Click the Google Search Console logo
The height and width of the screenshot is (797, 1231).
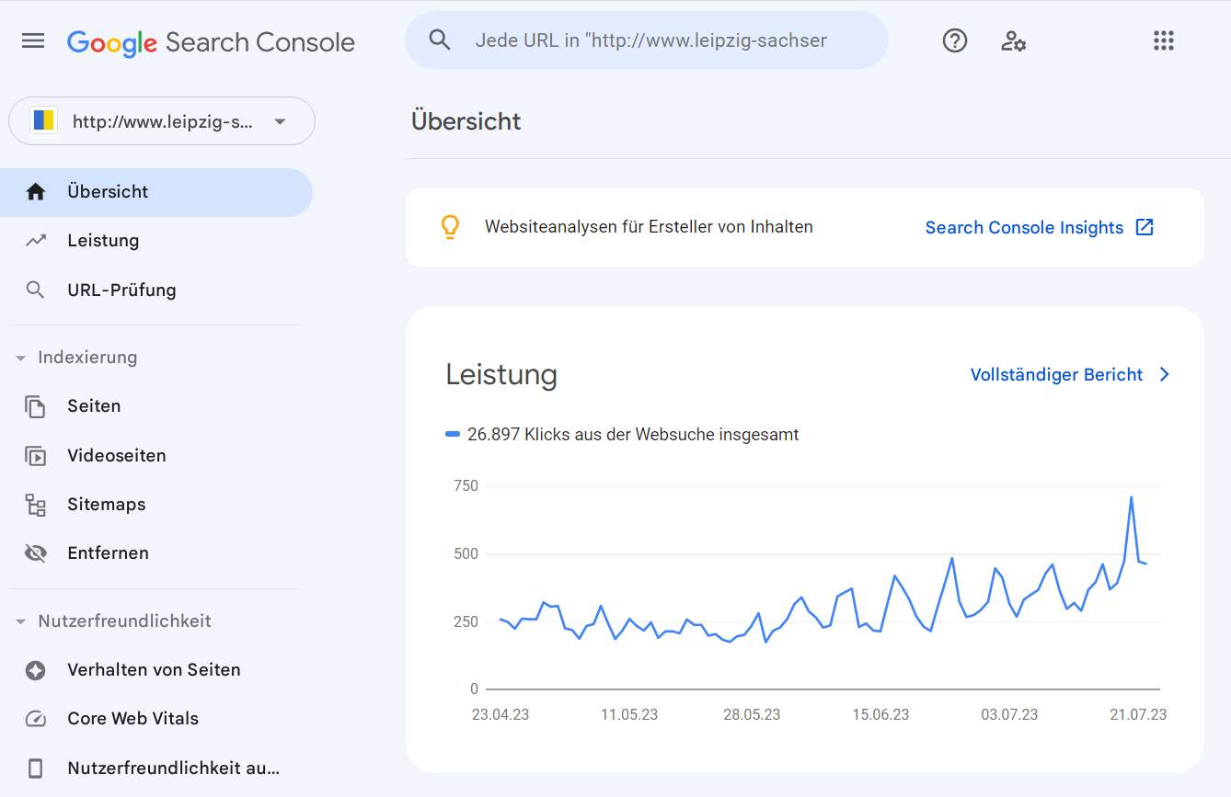pyautogui.click(x=211, y=42)
